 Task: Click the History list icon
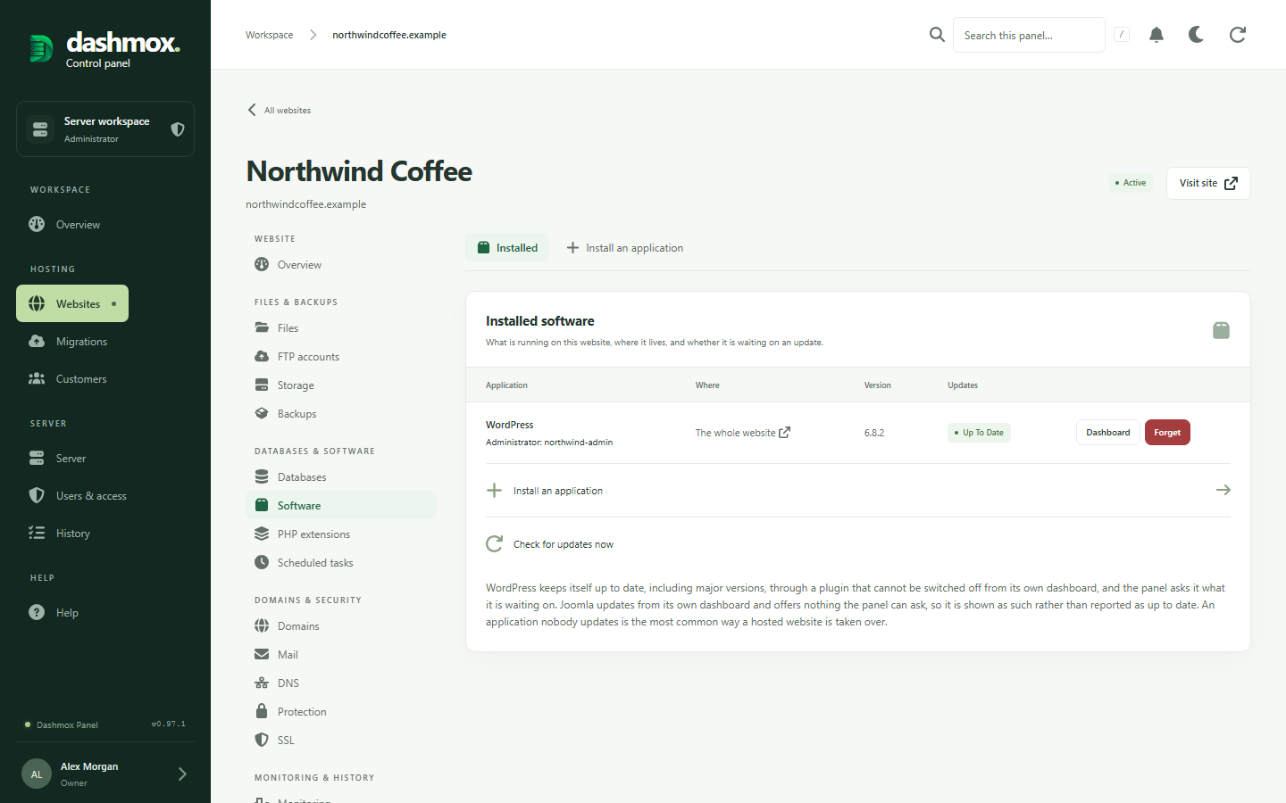37,534
